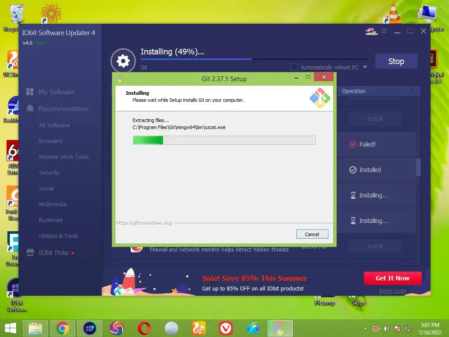The width and height of the screenshot is (449, 337).
Task: Open File Explorer from the taskbar
Action: tap(35, 328)
